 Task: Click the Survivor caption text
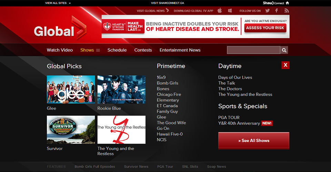pos(55,149)
